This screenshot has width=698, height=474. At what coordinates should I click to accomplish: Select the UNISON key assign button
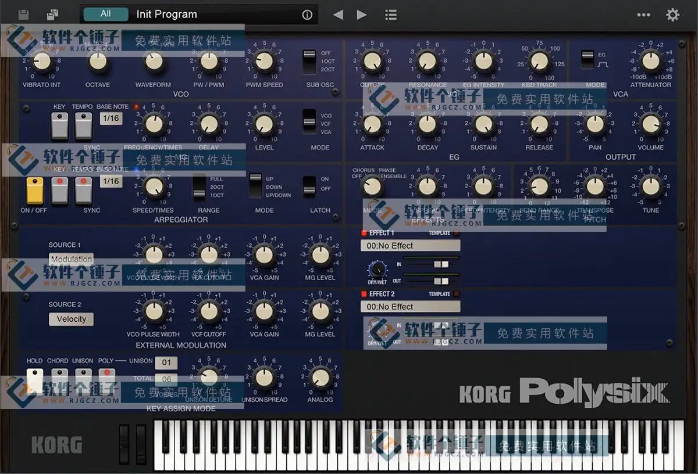click(83, 380)
